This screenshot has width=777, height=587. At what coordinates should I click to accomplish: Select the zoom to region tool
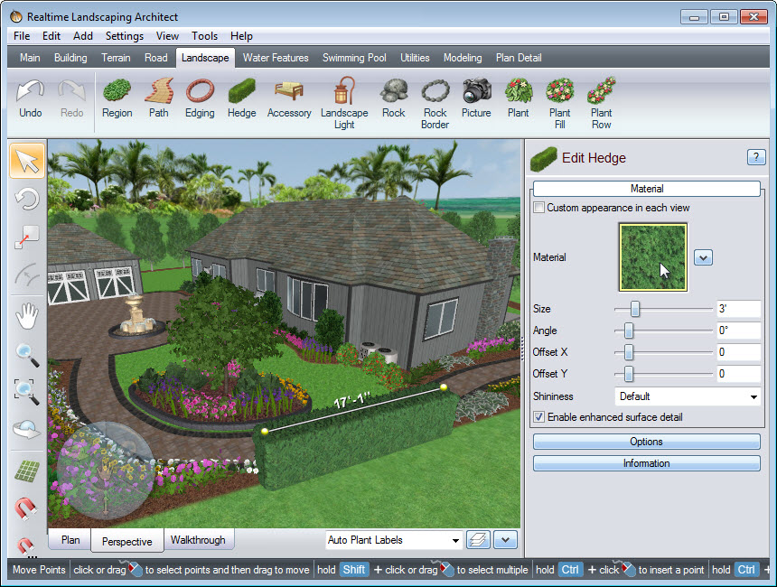tap(27, 391)
